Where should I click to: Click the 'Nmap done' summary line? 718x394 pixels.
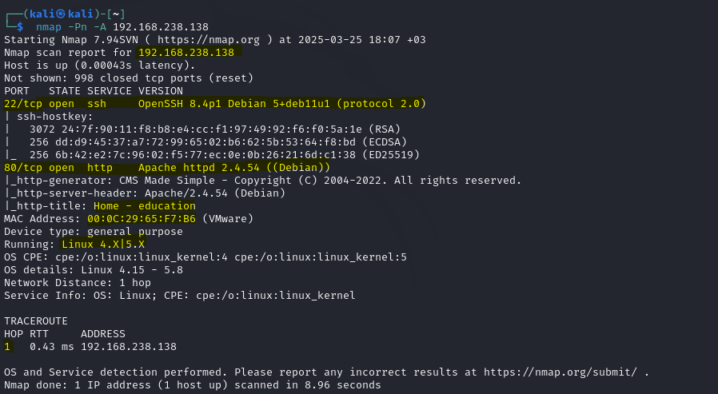(193, 385)
